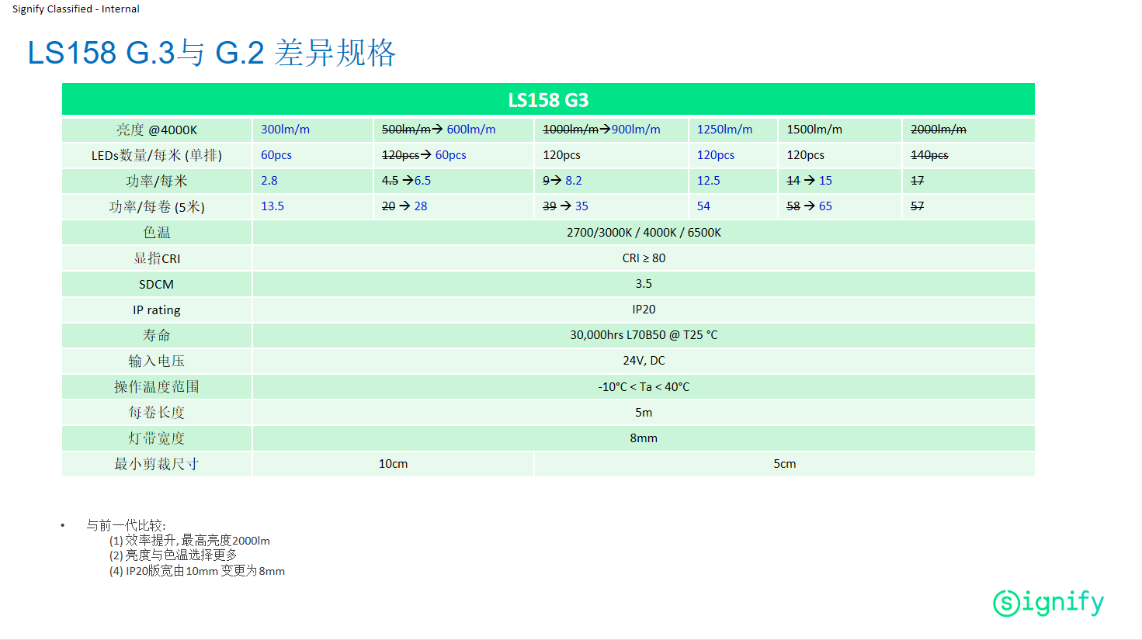This screenshot has width=1142, height=640.
Task: Select the 10cm minimum cut size cell
Action: pos(393,464)
